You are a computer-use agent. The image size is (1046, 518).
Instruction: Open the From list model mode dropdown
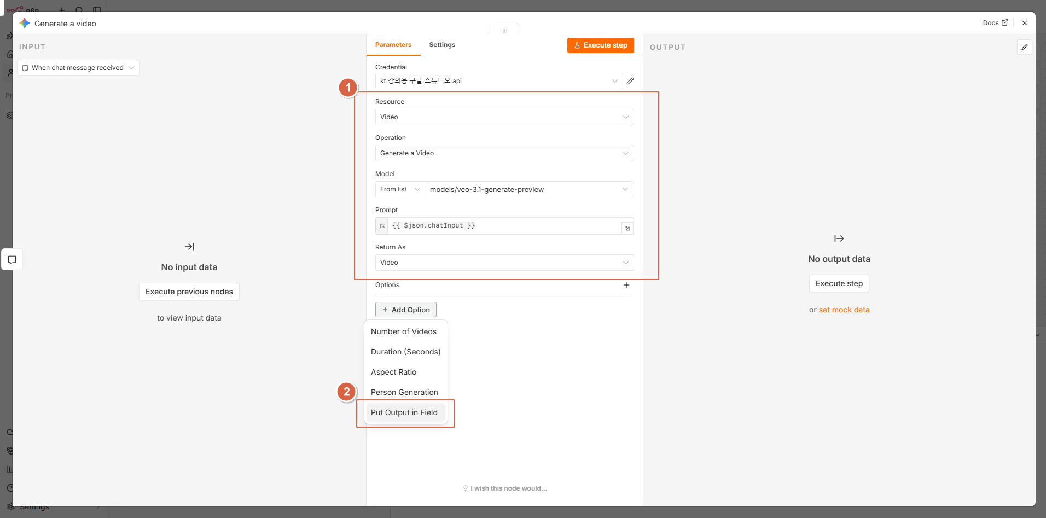(x=400, y=189)
